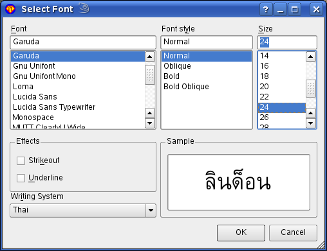Select size 26 in the size list
This screenshot has width=327, height=251.
pyautogui.click(x=282, y=117)
